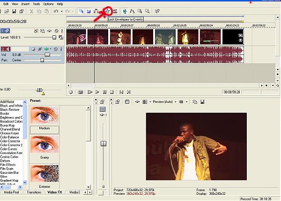Image resolution: width=281 pixels, height=201 pixels.
Task: Open Project Video Properties in preview toolbar
Action: 118,102
